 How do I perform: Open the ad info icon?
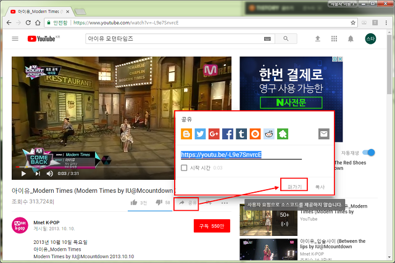335,59
